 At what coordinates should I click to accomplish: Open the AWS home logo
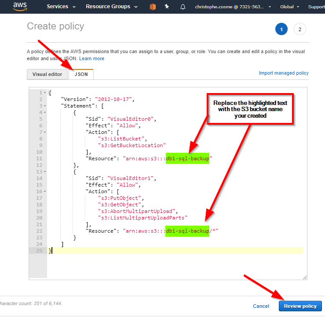[20, 7]
